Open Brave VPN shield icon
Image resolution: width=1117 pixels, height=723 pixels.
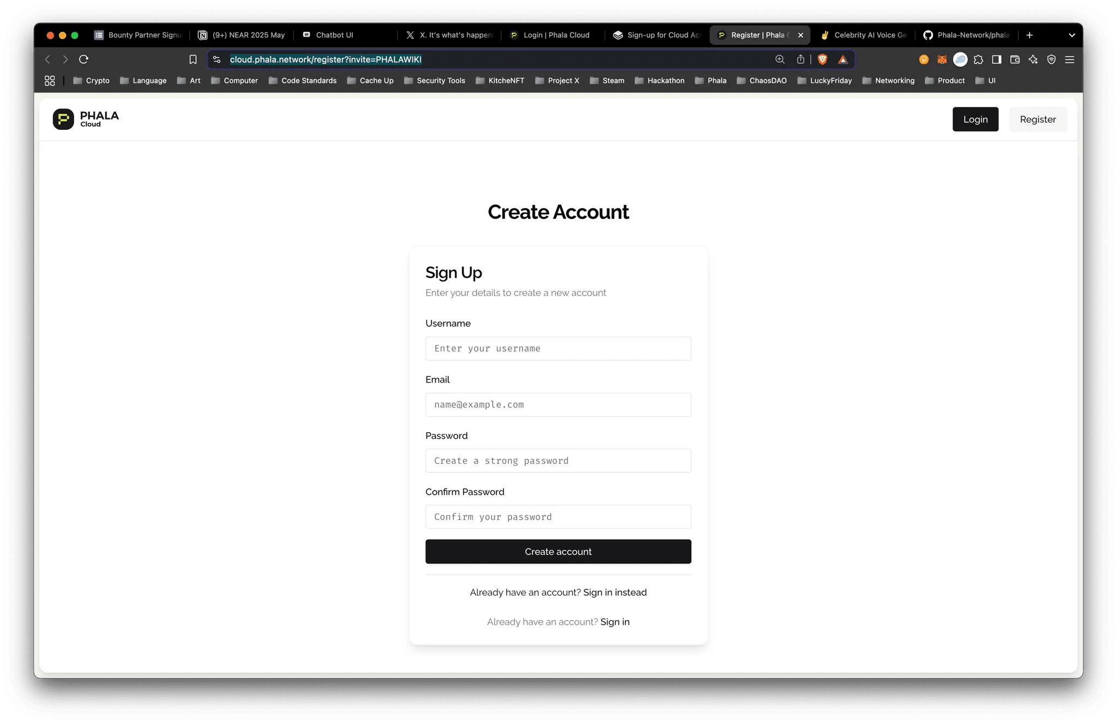click(x=1052, y=59)
